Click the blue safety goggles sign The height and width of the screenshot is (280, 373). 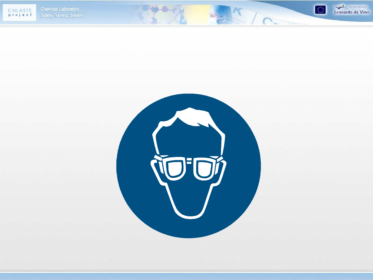pyautogui.click(x=189, y=166)
